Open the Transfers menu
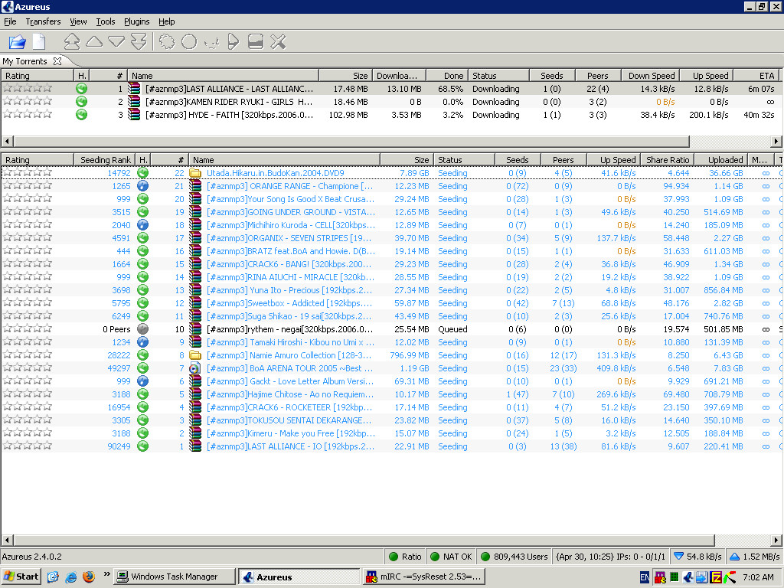 (43, 21)
